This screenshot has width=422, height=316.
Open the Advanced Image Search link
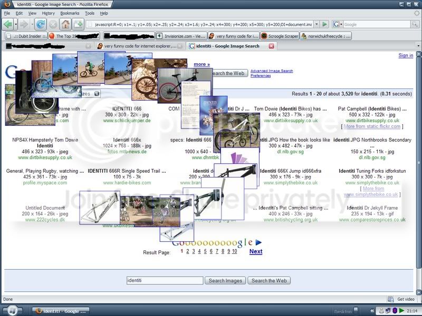click(272, 71)
